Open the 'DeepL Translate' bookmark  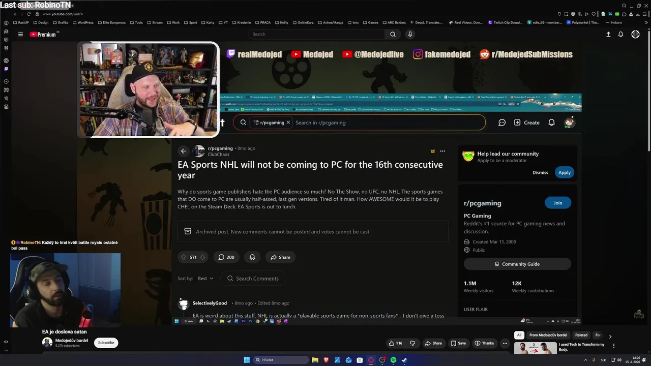(x=426, y=22)
